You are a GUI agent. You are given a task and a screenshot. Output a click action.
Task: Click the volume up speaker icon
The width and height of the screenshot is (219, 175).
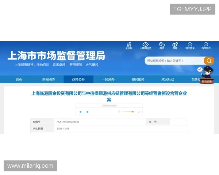point(139,112)
